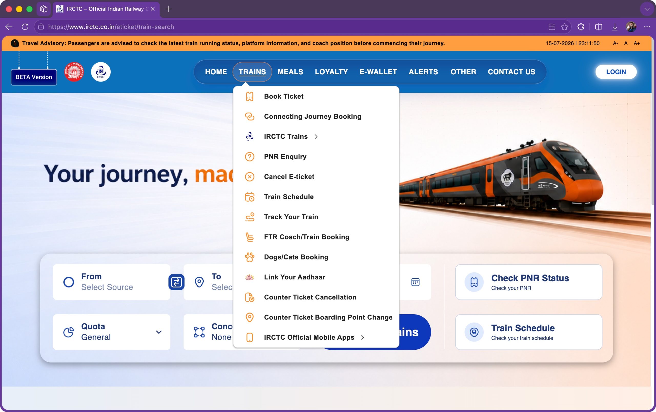Screen dimensions: 656x412
Task: Open the Quota General dropdown
Action: (112, 332)
